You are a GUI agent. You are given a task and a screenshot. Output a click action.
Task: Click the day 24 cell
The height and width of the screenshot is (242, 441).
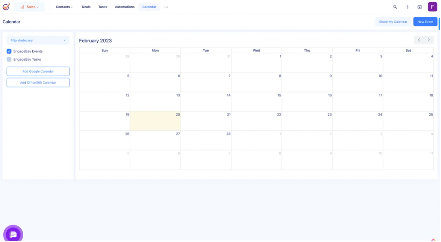(x=358, y=121)
